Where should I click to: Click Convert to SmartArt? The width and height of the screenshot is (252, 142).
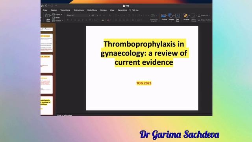point(154,17)
